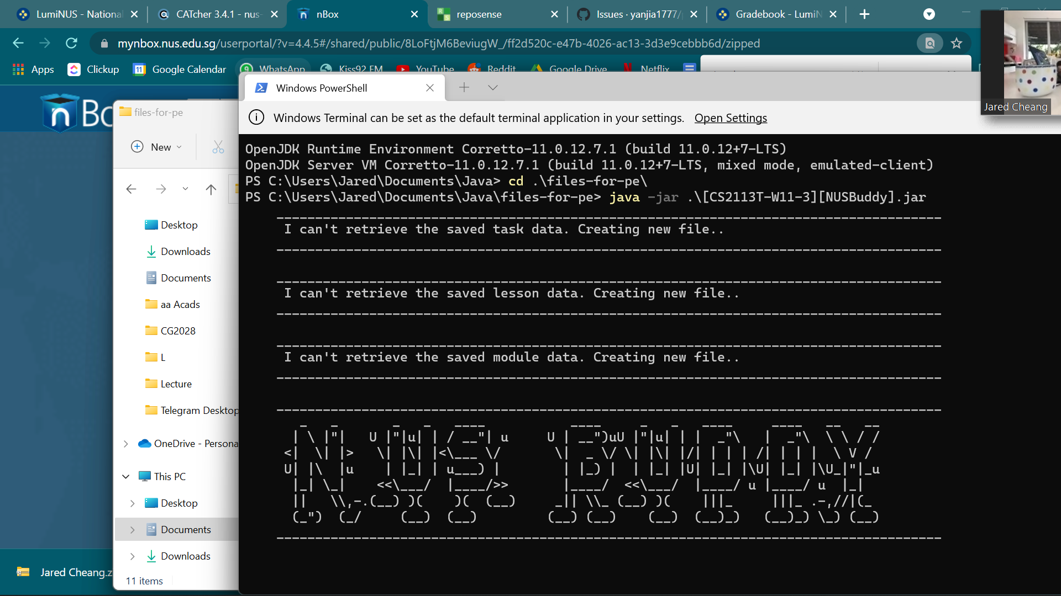This screenshot has width=1061, height=596.
Task: Select the CG2028 folder
Action: tap(177, 331)
